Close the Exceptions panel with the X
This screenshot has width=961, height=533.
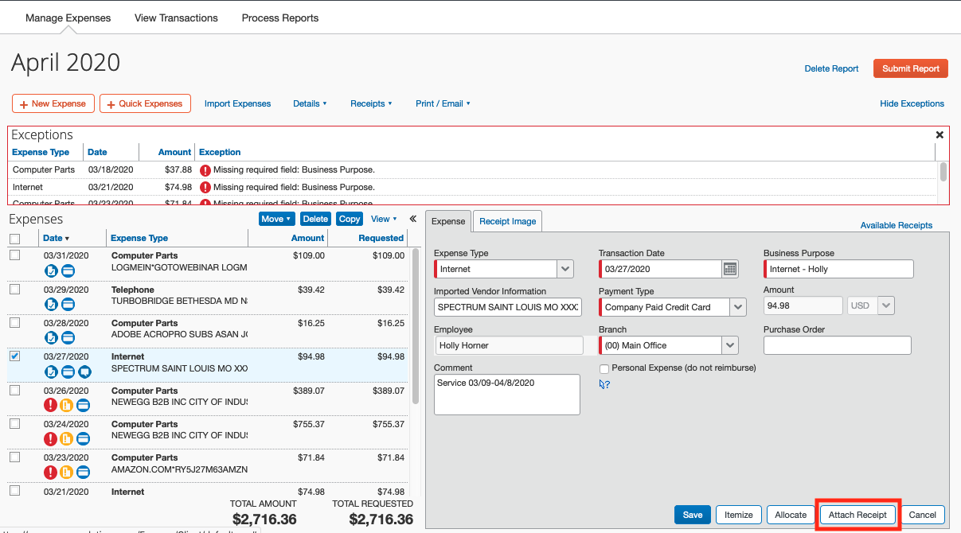tap(940, 135)
